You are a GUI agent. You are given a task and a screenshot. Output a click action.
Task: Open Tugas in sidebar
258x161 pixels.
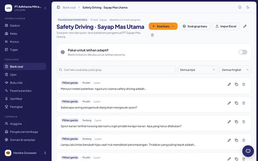(x=25, y=50)
